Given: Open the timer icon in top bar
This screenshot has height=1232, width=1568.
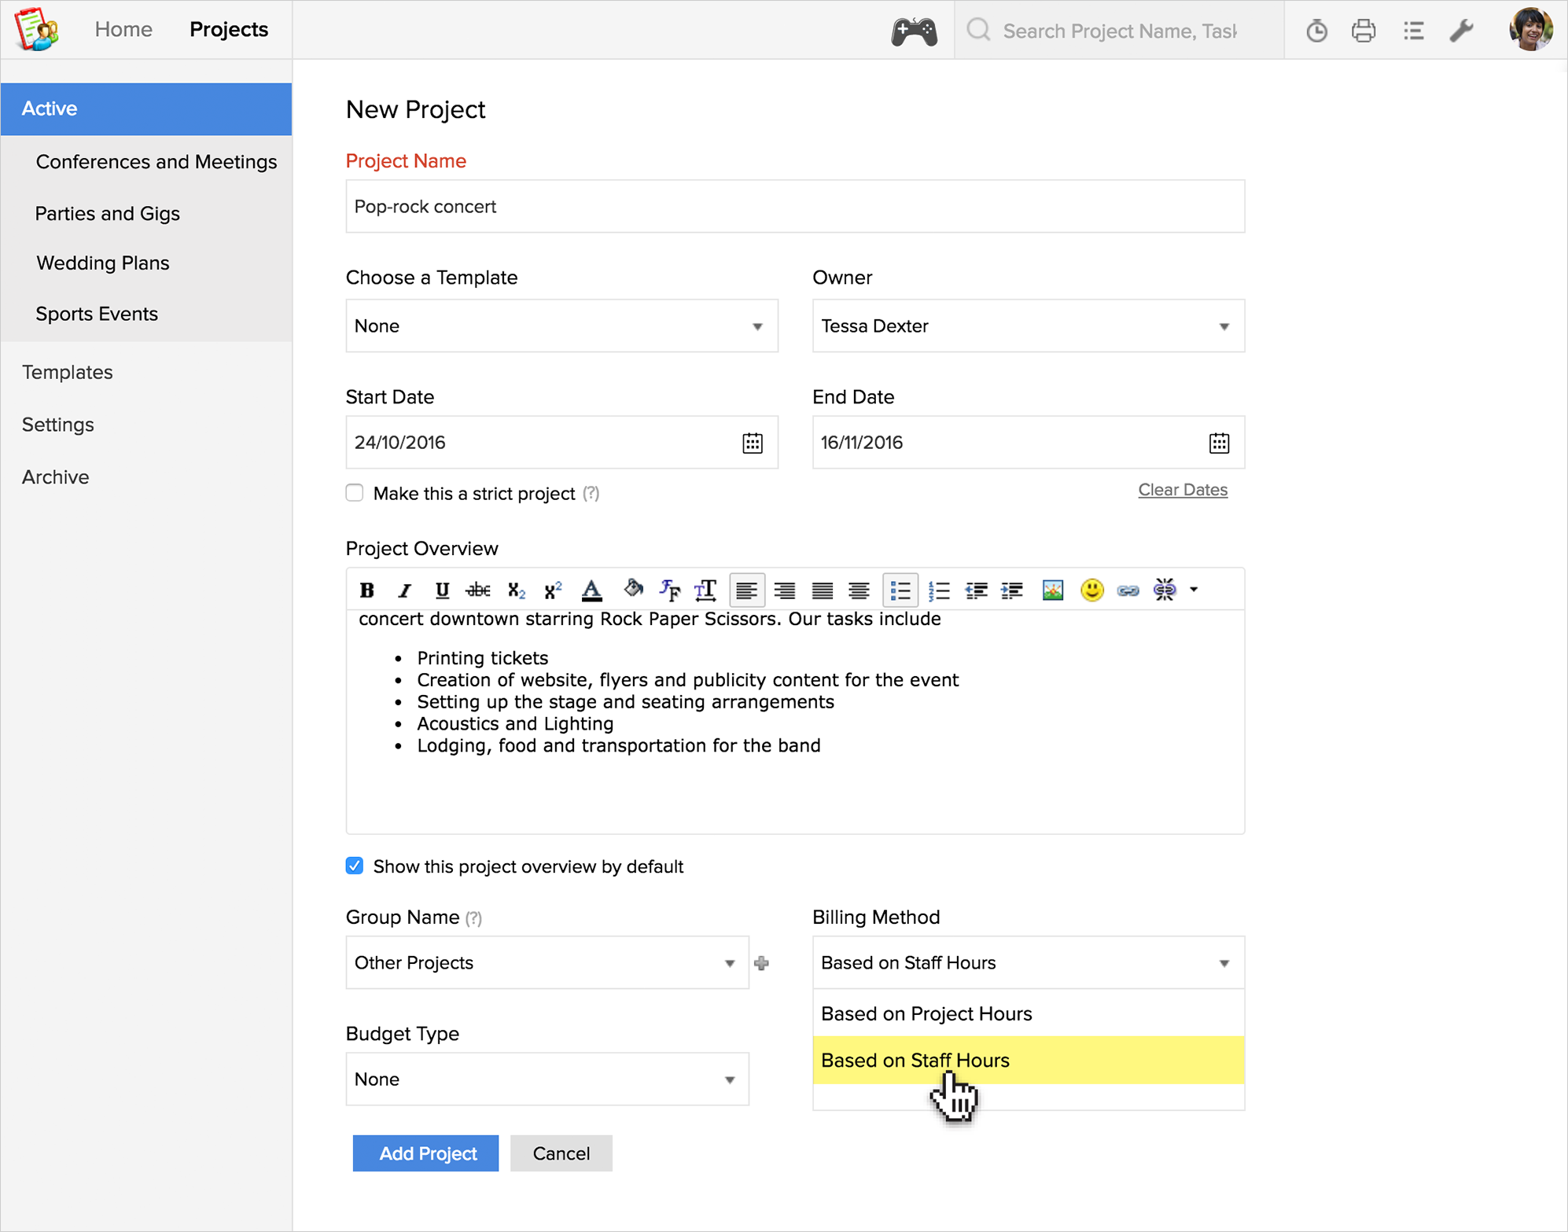Looking at the screenshot, I should click(x=1316, y=31).
